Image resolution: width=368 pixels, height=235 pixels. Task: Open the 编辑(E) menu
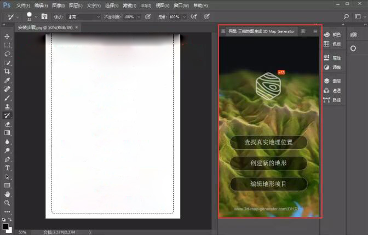(41, 5)
